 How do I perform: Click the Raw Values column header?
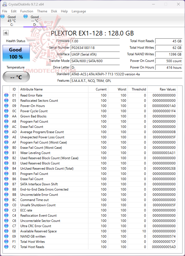[162, 89]
